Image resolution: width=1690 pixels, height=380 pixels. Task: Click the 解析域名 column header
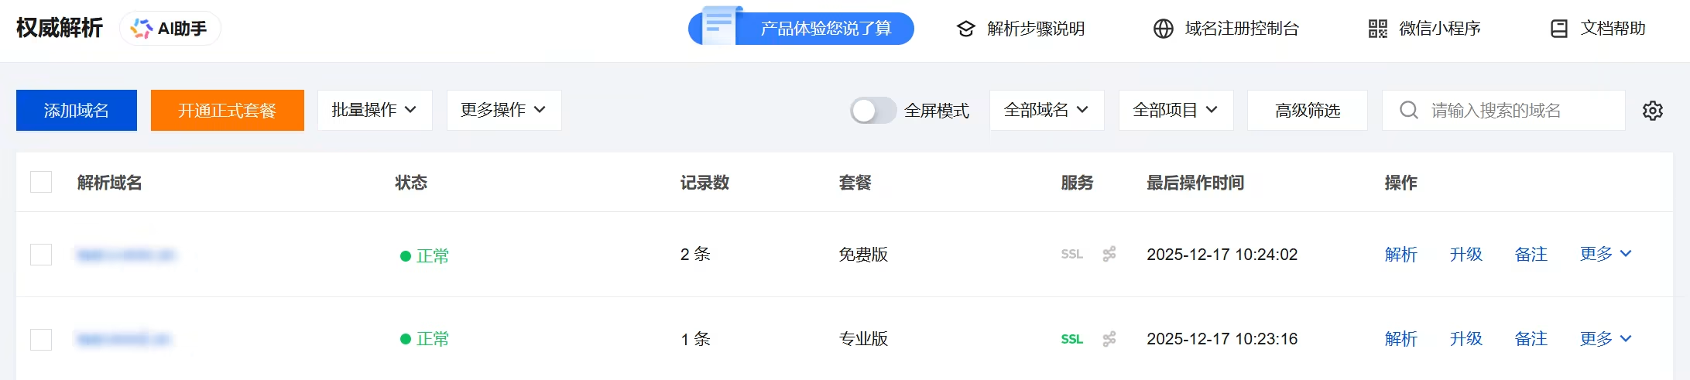click(110, 183)
